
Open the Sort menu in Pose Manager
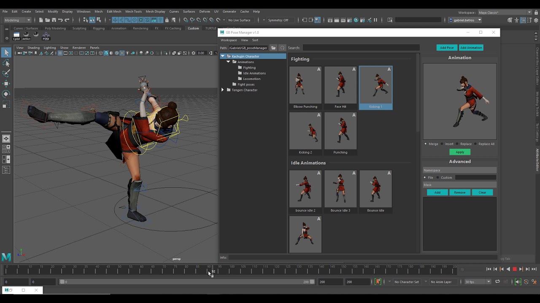click(x=255, y=40)
